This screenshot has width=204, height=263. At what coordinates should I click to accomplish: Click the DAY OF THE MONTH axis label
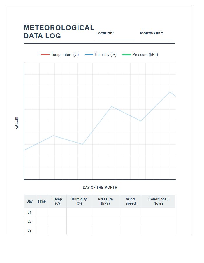(100, 188)
